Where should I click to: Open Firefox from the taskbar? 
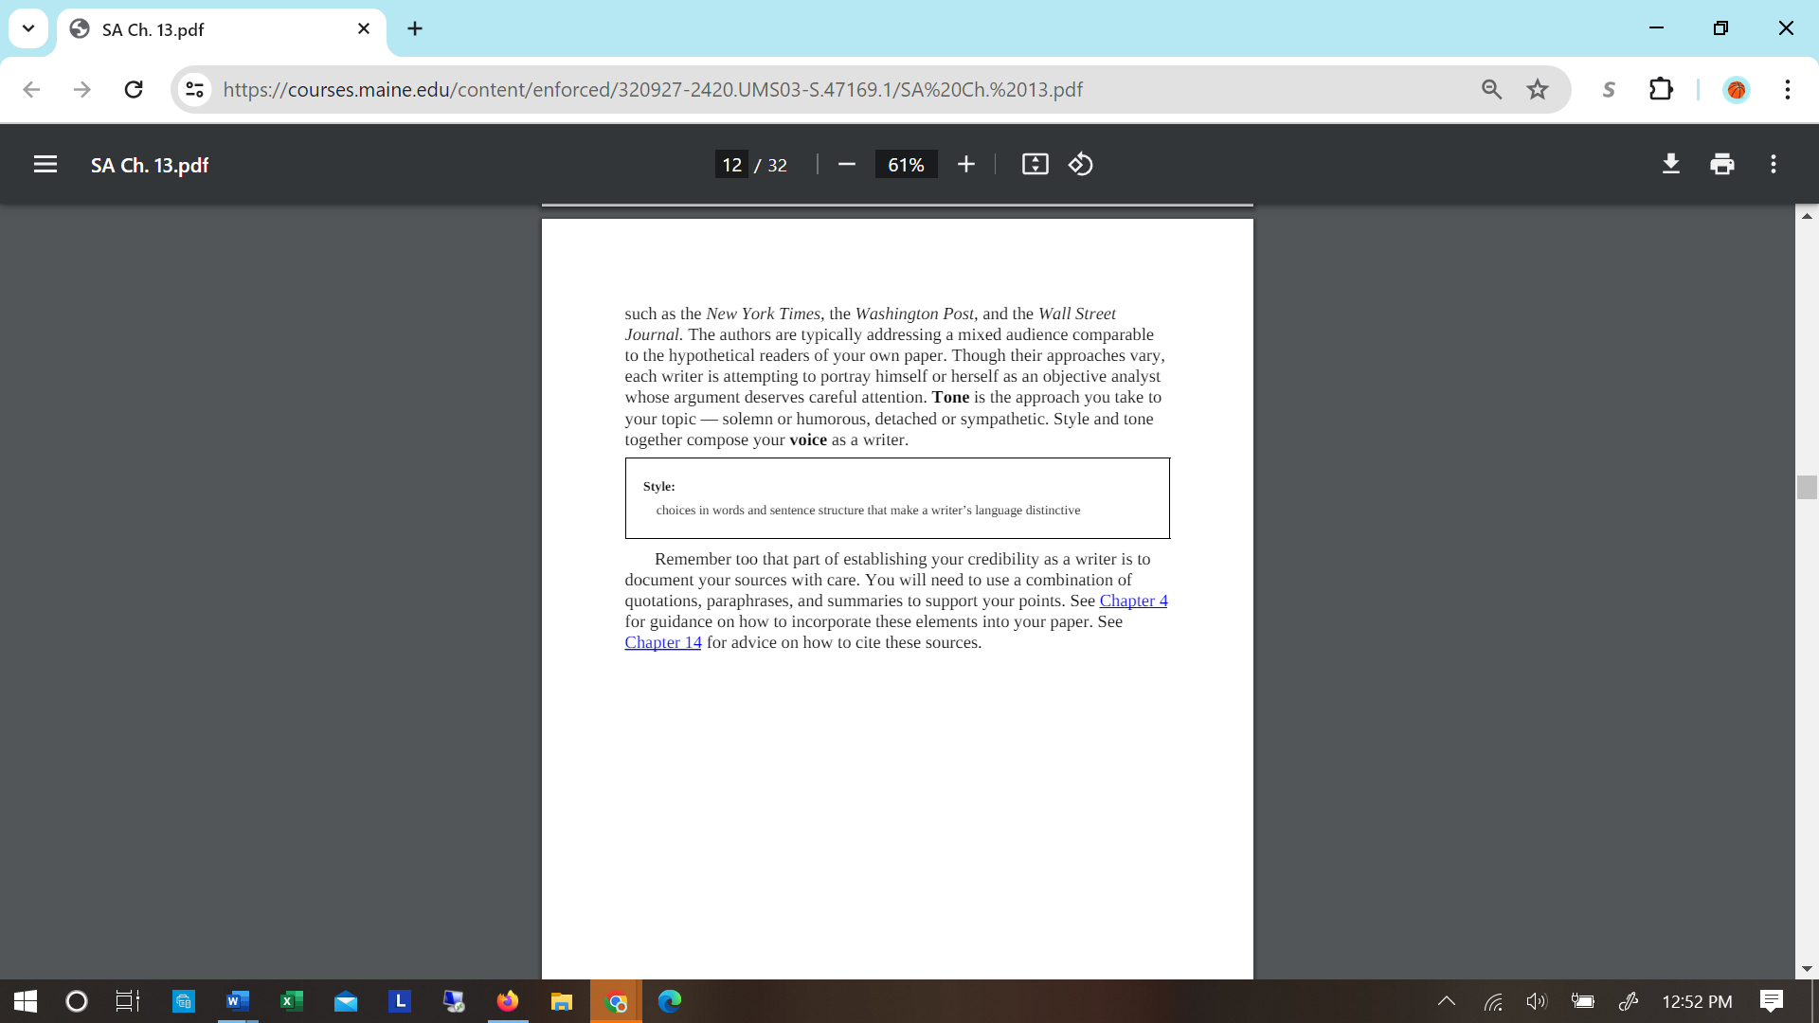(508, 1001)
